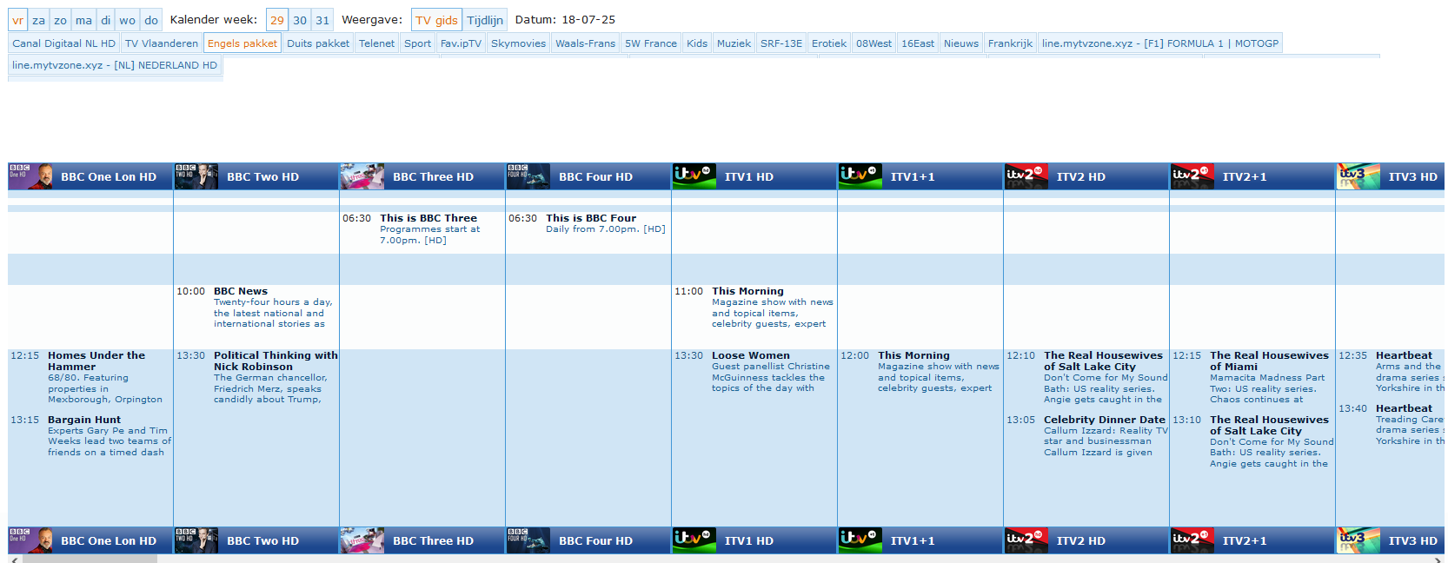Open the Waals-Frans tab

point(585,43)
